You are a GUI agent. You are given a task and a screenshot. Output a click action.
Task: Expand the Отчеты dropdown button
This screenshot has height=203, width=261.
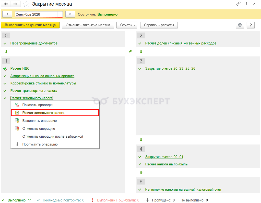(x=127, y=25)
